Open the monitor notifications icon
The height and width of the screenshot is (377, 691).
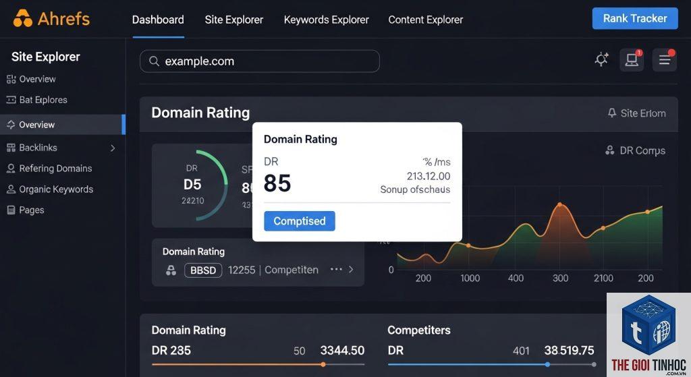tap(632, 59)
